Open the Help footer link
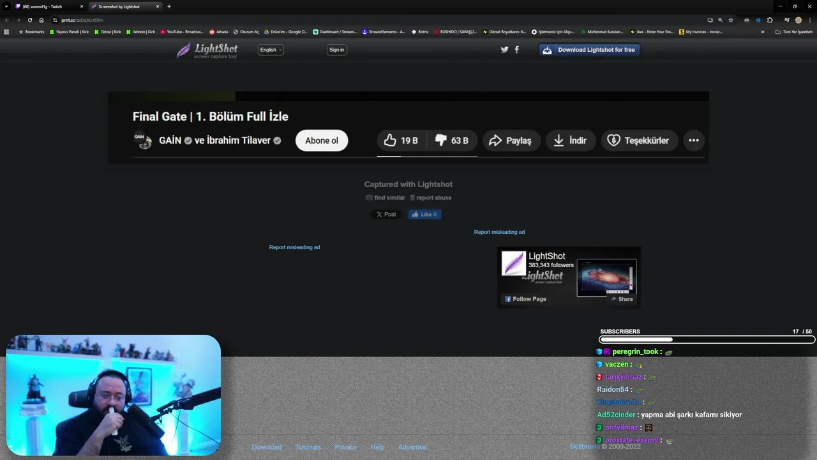817x460 pixels. [377, 447]
